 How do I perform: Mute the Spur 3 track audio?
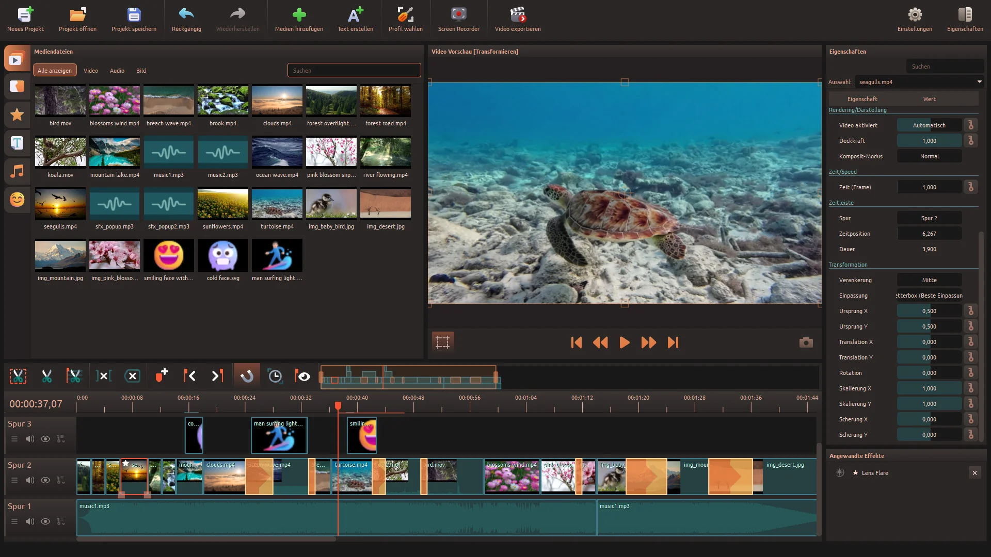pos(30,439)
